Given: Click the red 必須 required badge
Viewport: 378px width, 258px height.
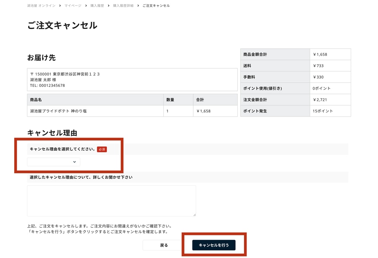Looking at the screenshot, I should pos(102,149).
